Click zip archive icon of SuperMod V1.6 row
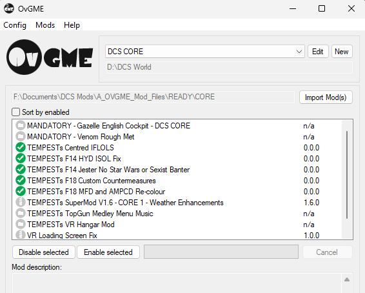Viewport: 365px width, 293px height. (x=21, y=202)
